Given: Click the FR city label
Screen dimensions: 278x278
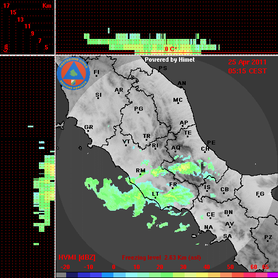Looking at the screenshot, I should point(173,185).
